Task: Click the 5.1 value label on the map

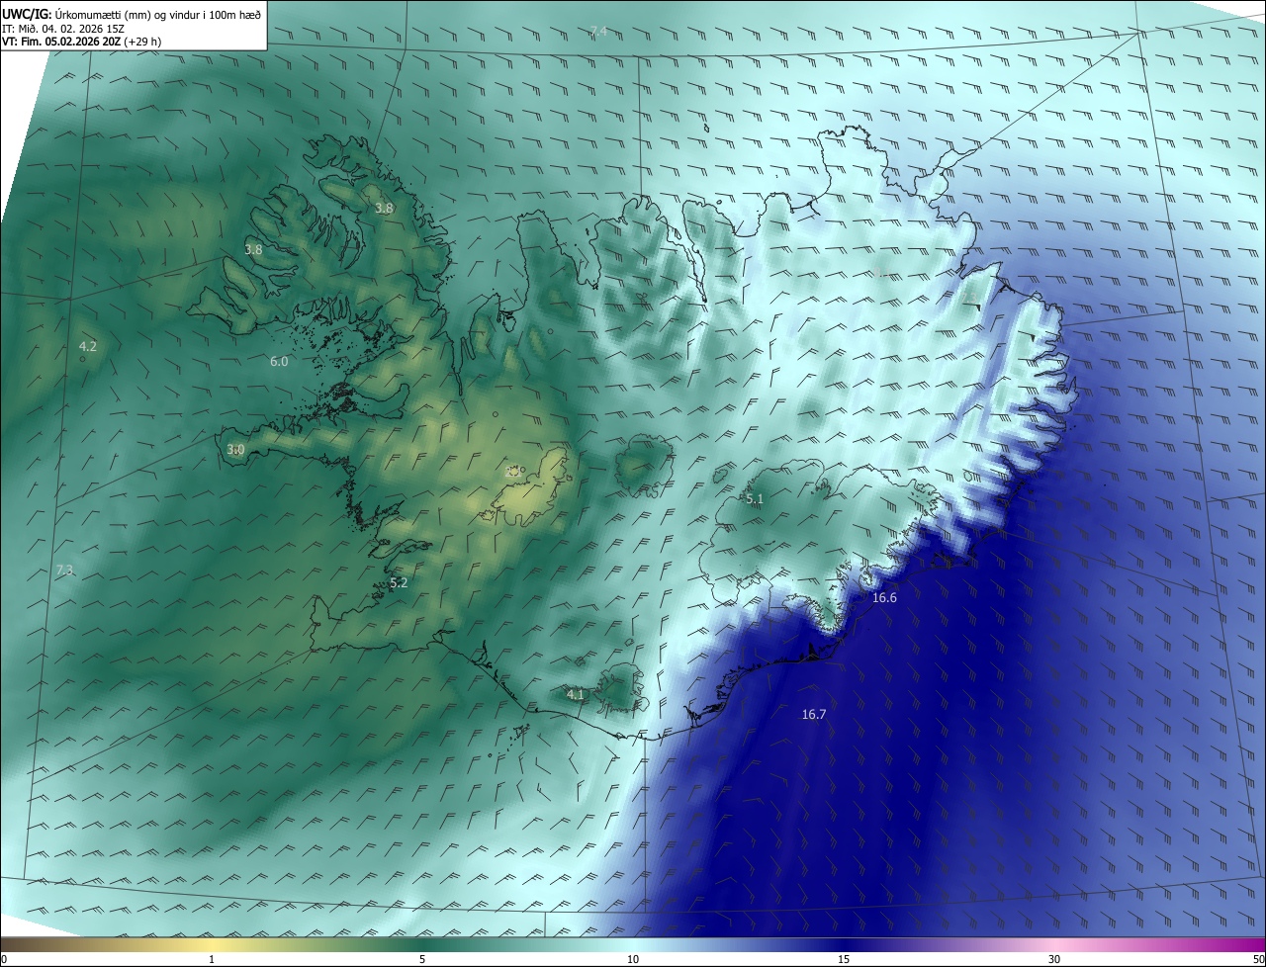Action: [x=755, y=499]
